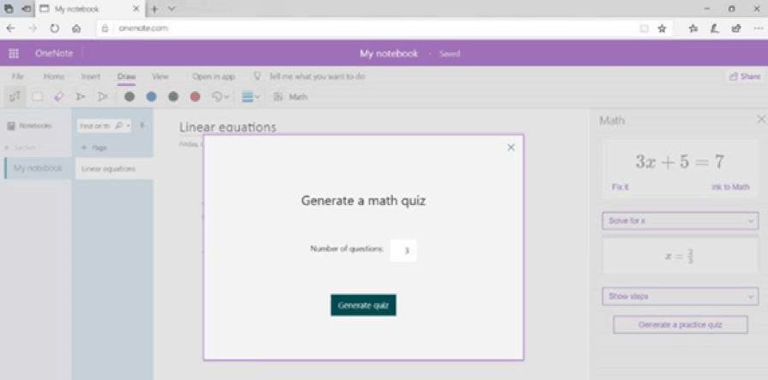Click the Generate quiz button
This screenshot has width=768, height=380.
coord(363,305)
